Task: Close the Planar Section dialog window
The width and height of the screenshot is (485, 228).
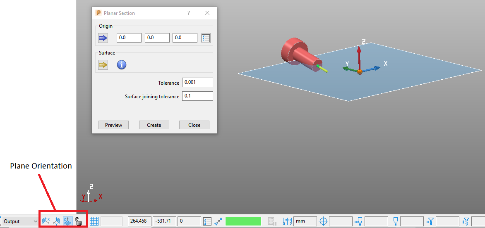Action: click(207, 13)
